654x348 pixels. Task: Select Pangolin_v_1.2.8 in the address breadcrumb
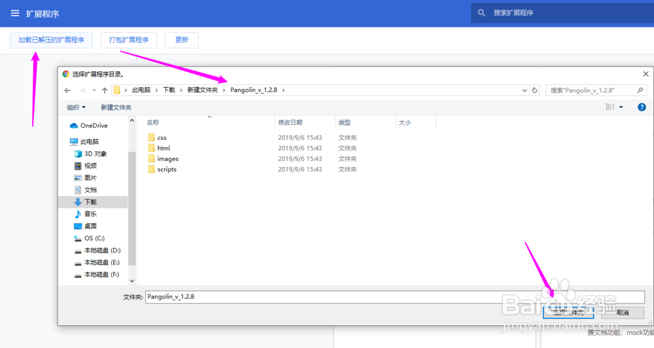pyautogui.click(x=254, y=90)
